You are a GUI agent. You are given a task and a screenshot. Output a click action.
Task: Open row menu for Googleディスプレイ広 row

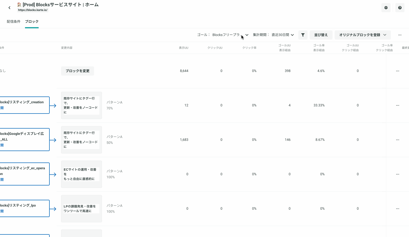(398, 140)
